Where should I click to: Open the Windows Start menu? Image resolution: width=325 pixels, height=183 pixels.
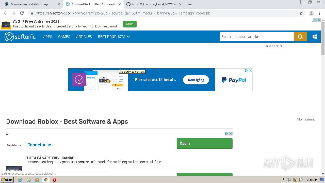tap(7, 180)
